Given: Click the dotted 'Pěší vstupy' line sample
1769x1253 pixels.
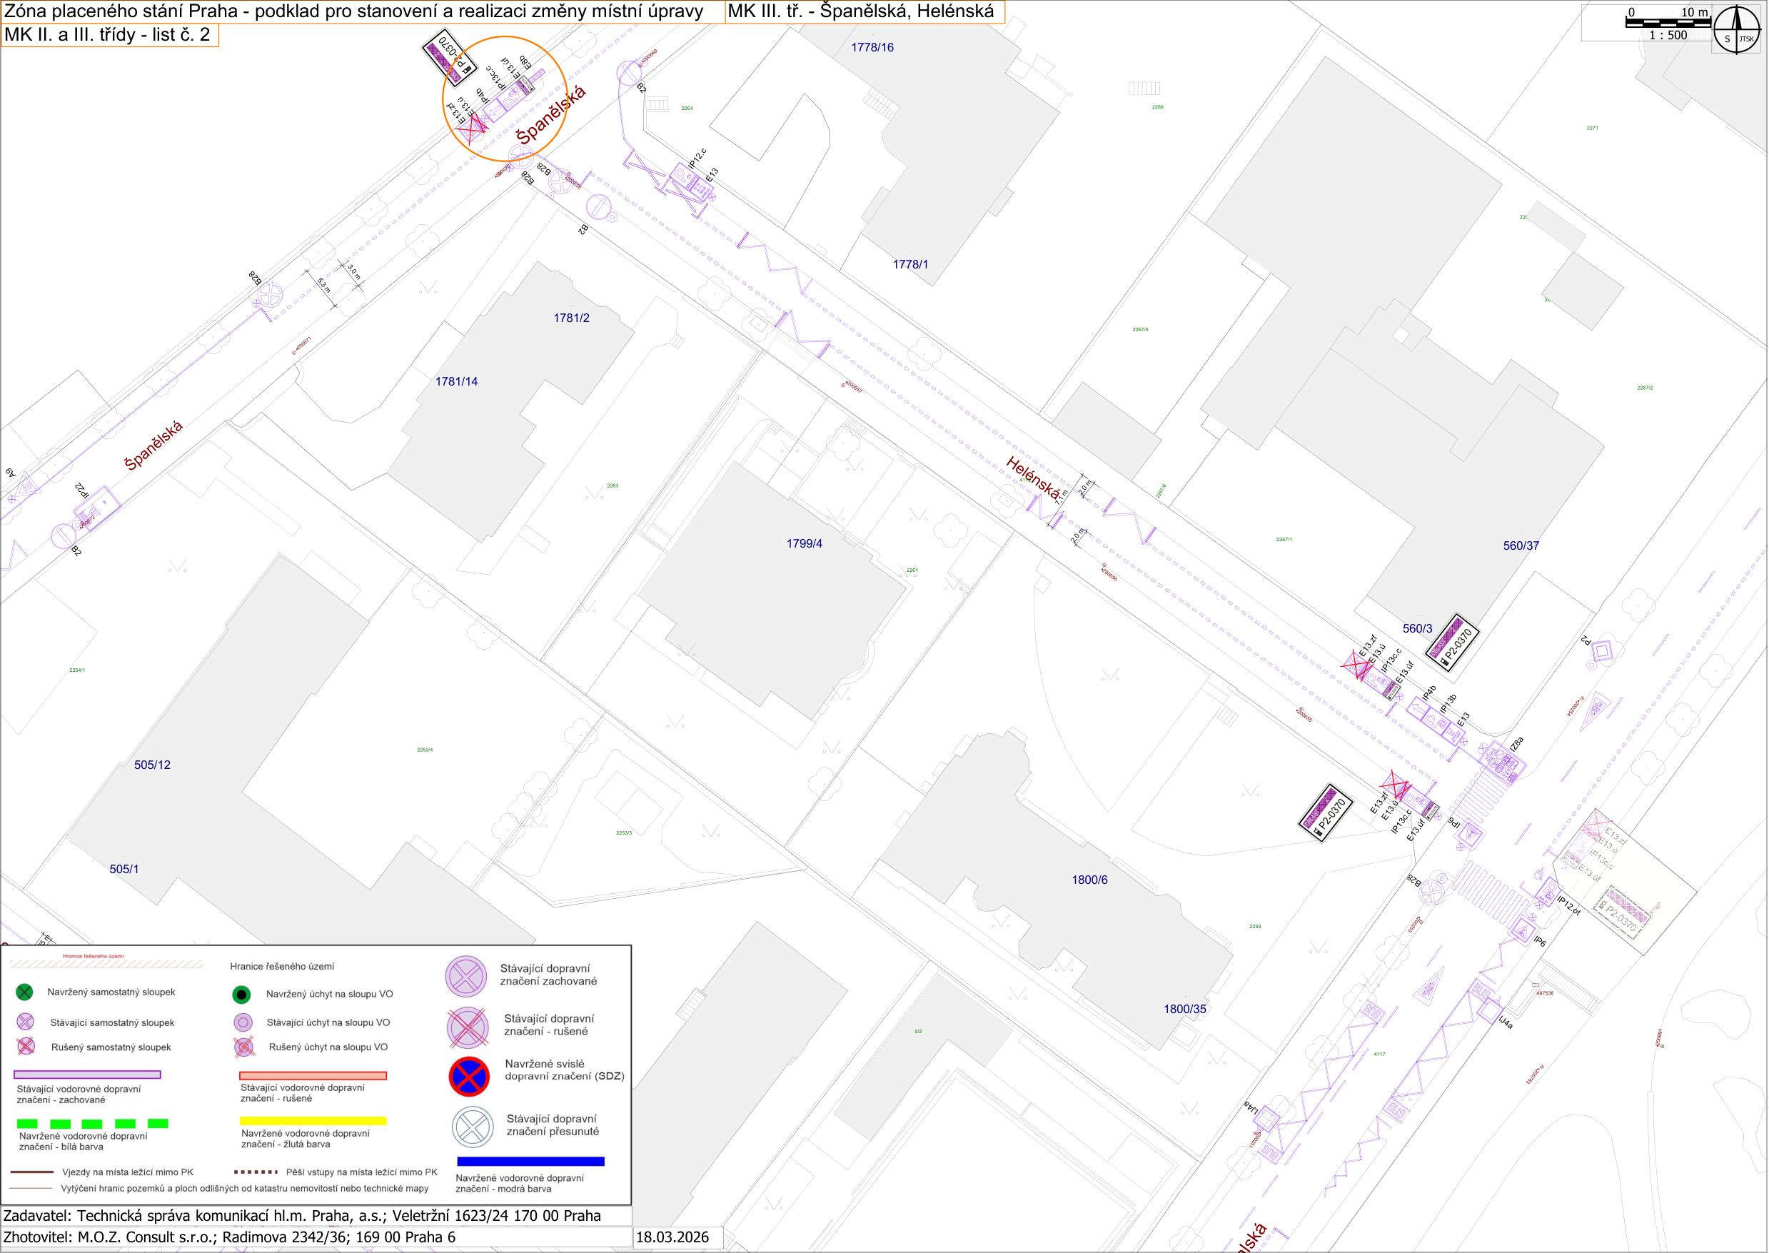Looking at the screenshot, I should click(256, 1172).
